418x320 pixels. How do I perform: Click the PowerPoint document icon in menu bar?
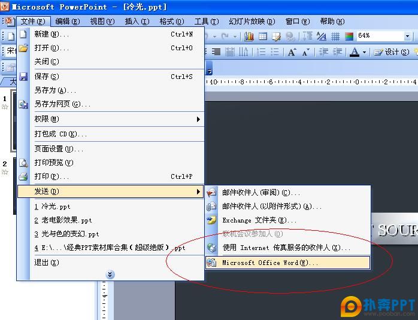click(10, 21)
